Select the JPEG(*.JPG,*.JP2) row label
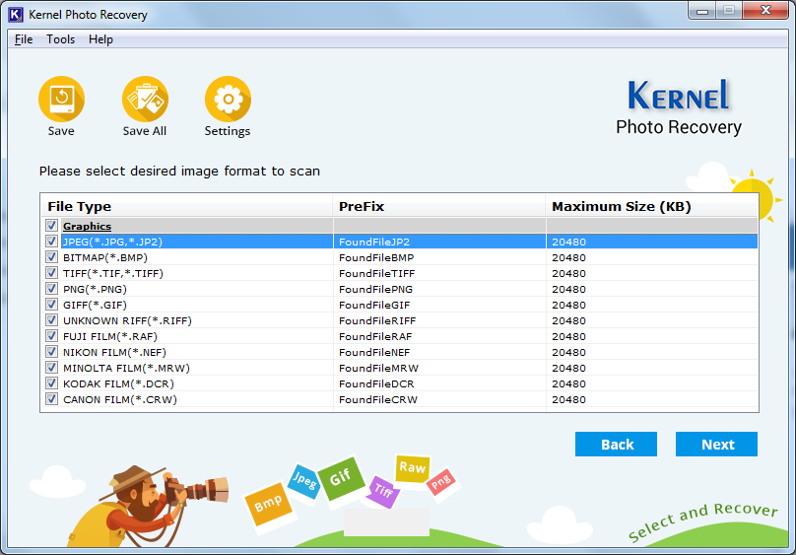Image resolution: width=796 pixels, height=555 pixels. (x=112, y=242)
